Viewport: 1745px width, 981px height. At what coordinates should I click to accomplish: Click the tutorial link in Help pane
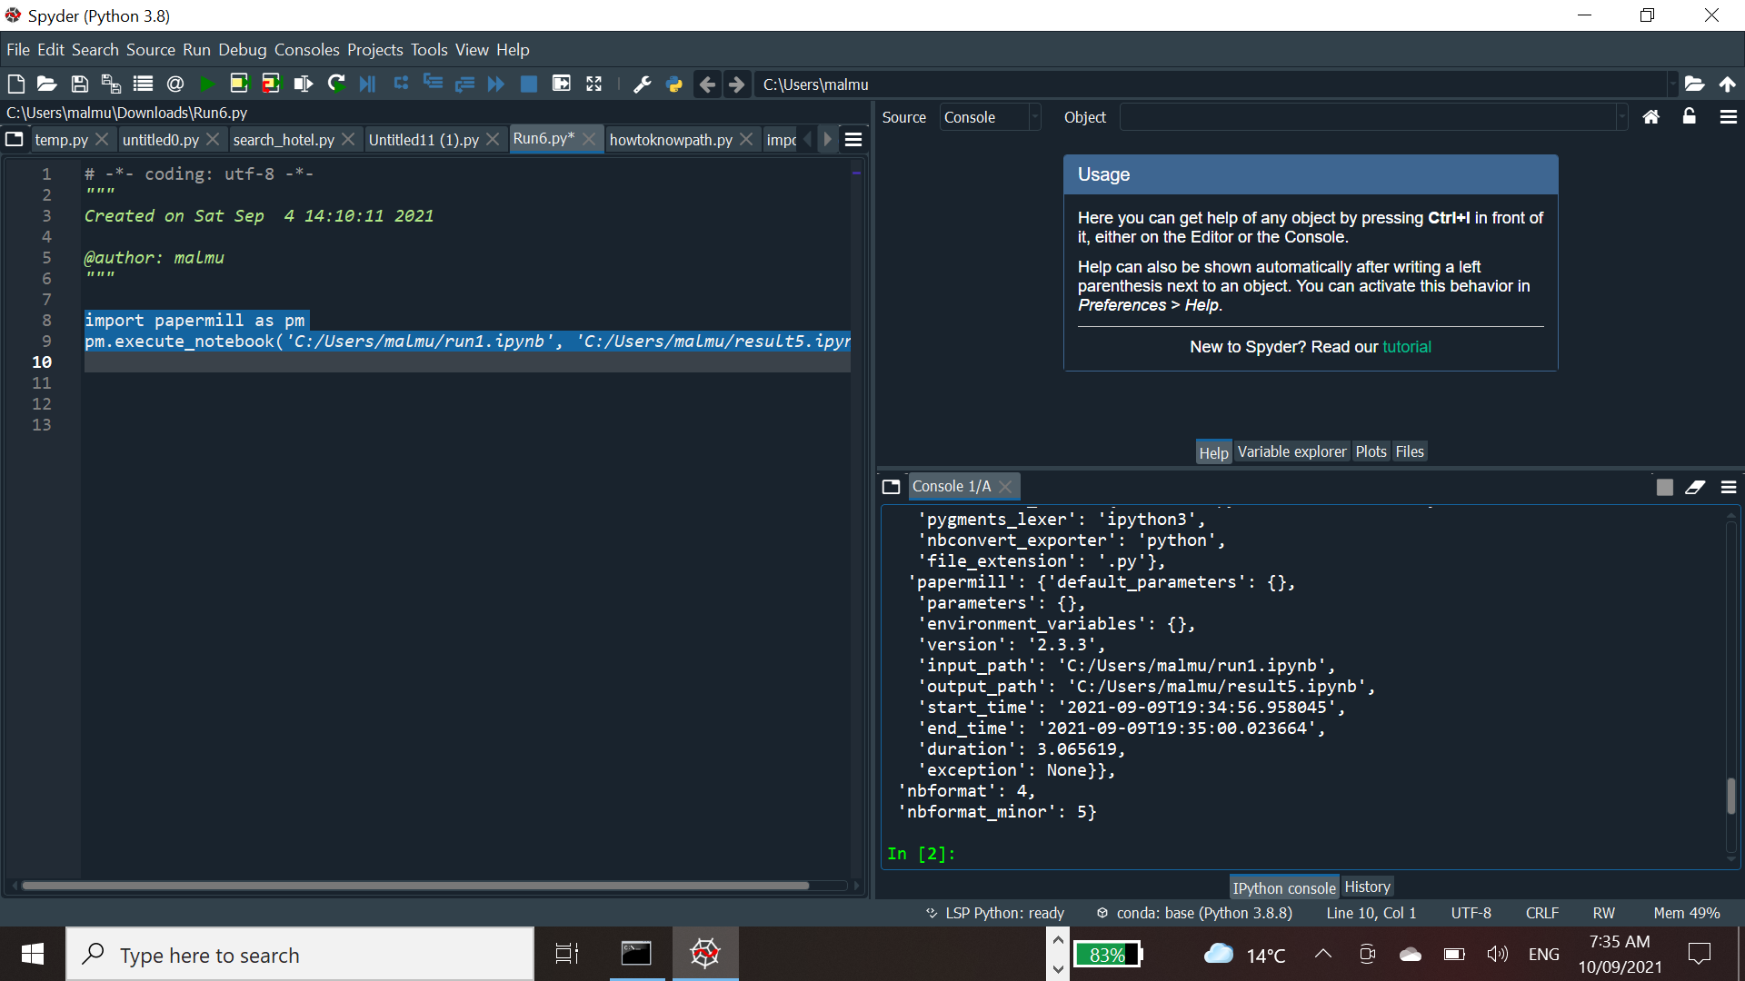click(x=1407, y=346)
